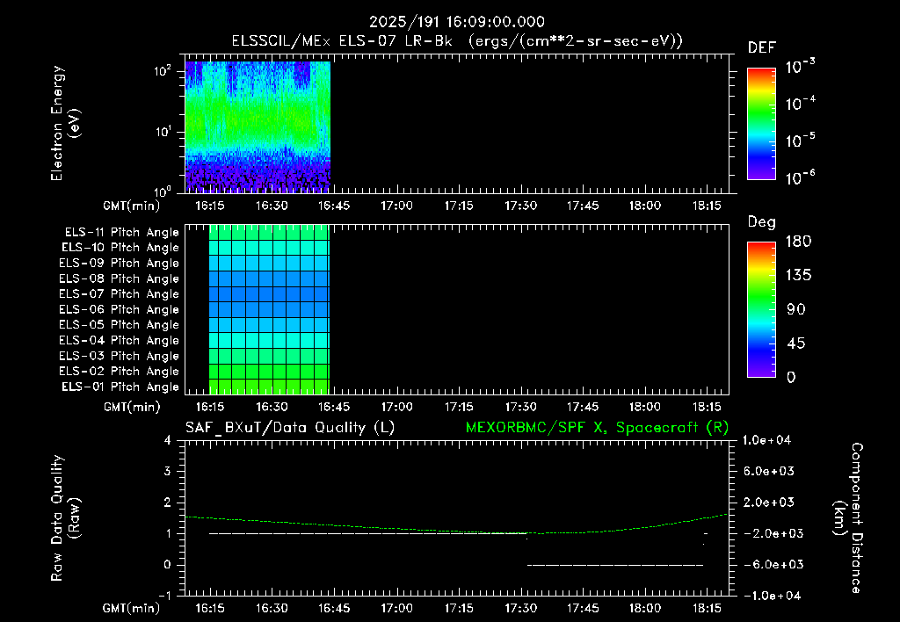Click the ELS-09 Pitch Angle row label

[120, 264]
